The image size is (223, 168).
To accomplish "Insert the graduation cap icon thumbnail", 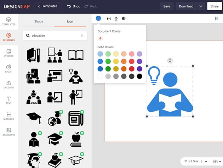I will (34, 117).
